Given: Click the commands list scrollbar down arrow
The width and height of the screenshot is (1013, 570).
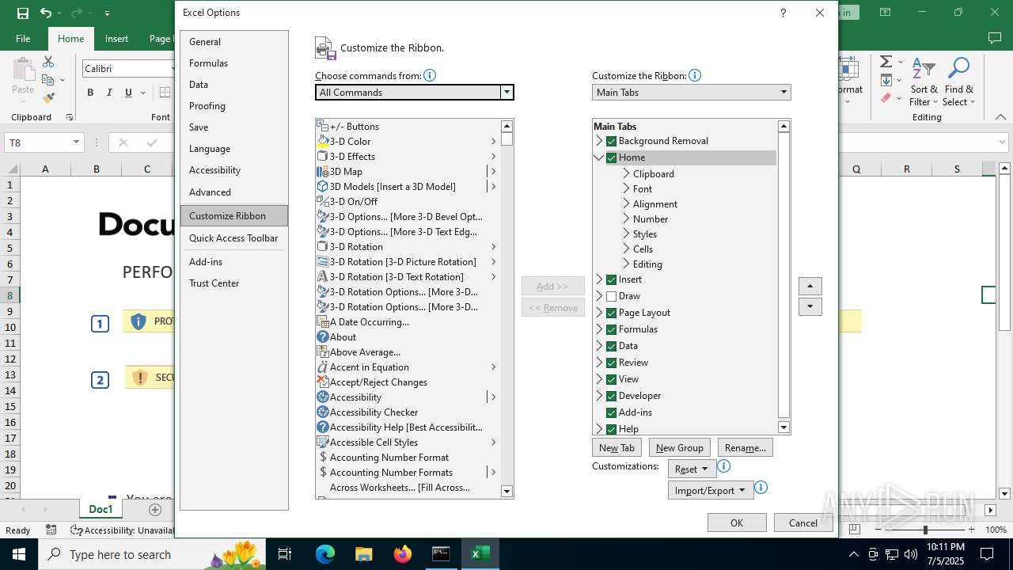Looking at the screenshot, I should [x=507, y=492].
